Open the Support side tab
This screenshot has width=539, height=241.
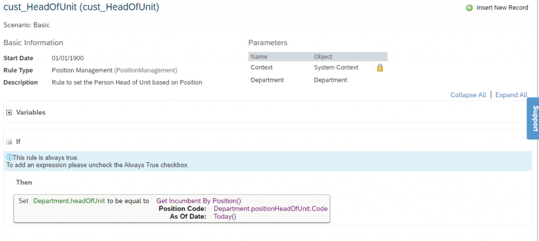[x=533, y=119]
